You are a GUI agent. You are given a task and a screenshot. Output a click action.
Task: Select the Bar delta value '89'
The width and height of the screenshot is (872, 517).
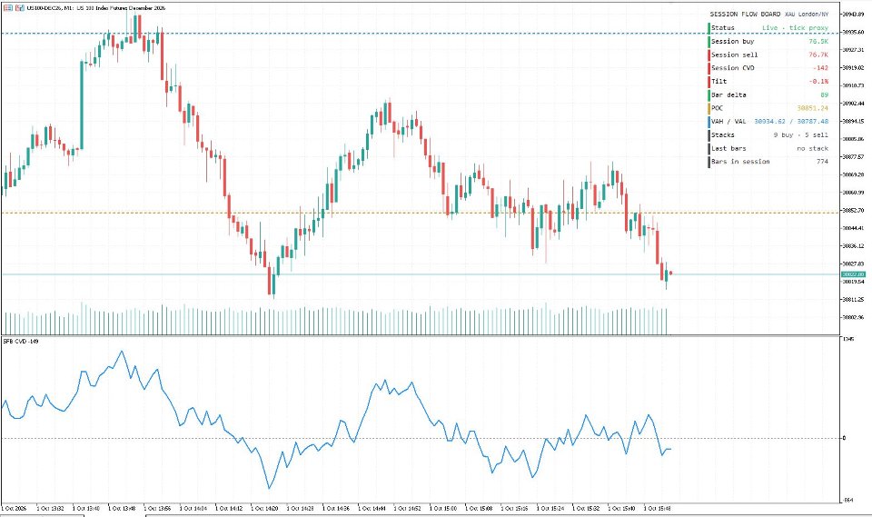click(x=824, y=94)
